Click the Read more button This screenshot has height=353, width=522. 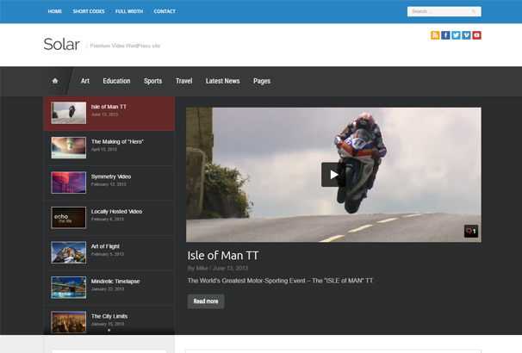[x=206, y=301]
